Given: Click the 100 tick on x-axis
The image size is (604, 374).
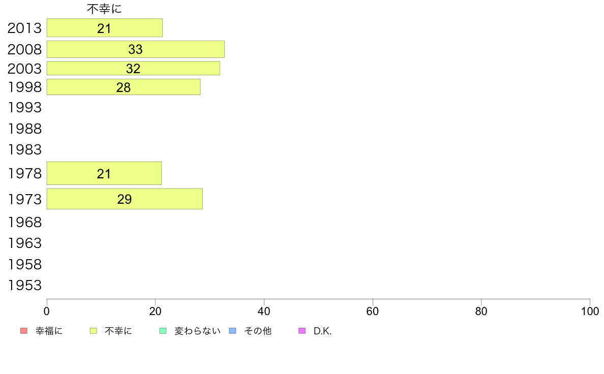Looking at the screenshot, I should click(x=590, y=311).
